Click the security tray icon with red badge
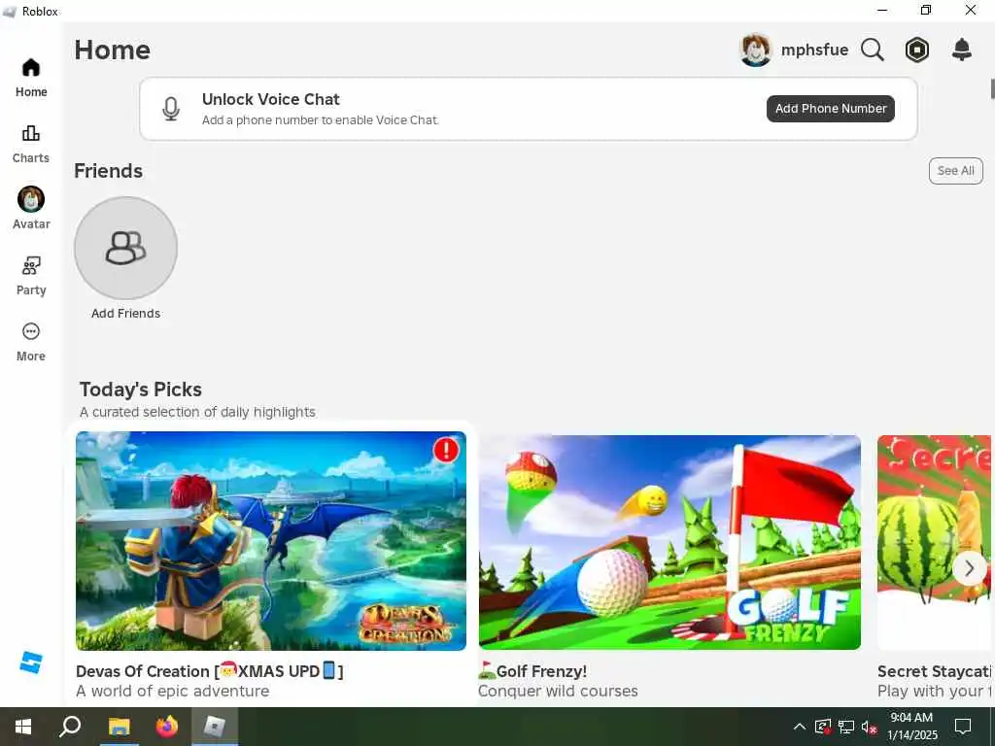The width and height of the screenshot is (995, 746). (x=823, y=727)
